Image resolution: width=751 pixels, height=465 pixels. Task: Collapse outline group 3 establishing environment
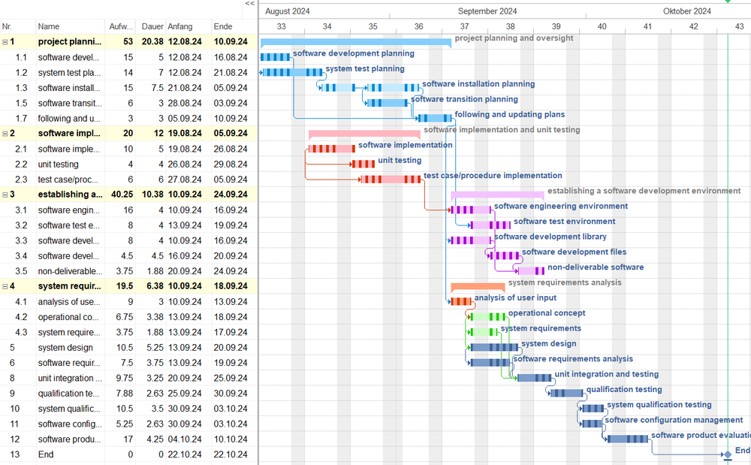(5, 195)
